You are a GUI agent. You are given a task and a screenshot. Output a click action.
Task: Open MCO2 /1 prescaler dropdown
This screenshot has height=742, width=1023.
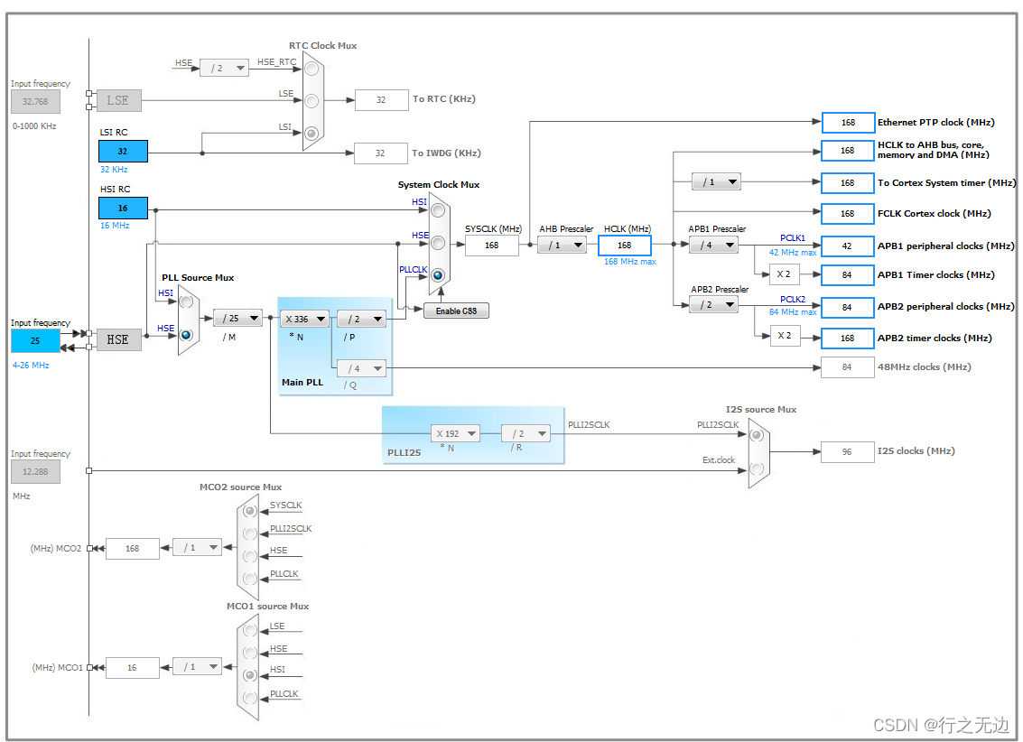click(197, 548)
